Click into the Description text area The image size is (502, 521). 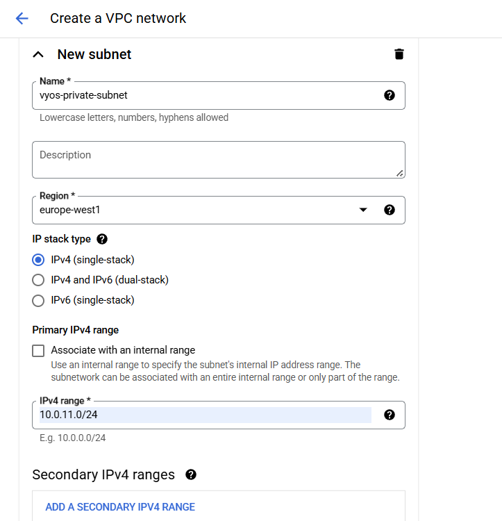[x=215, y=160]
